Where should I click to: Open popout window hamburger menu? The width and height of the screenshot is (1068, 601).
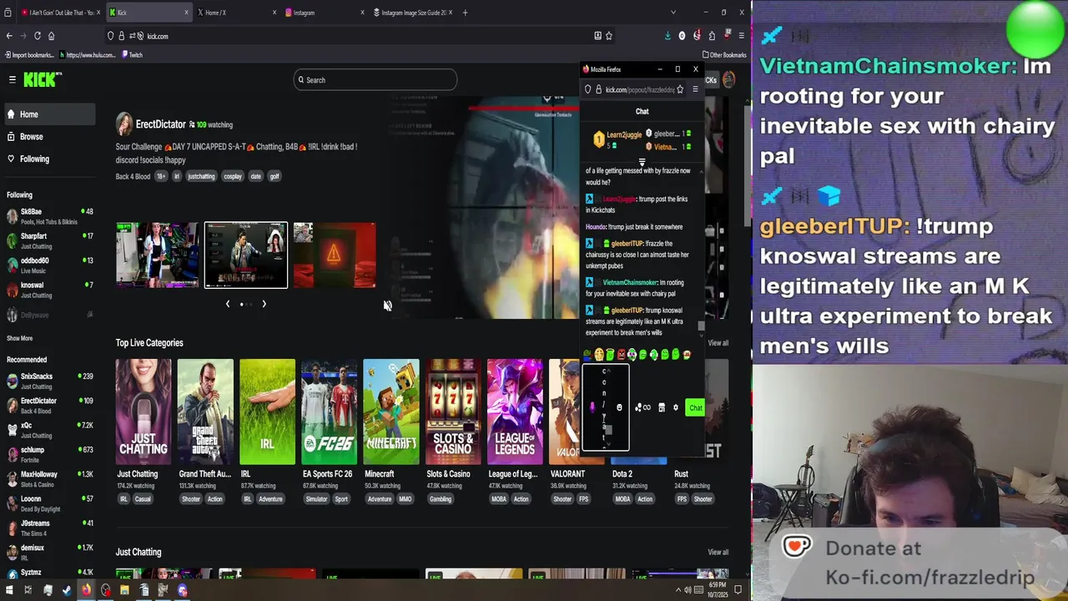[x=695, y=89]
